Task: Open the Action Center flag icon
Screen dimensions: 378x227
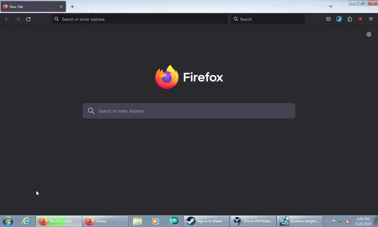Action: tap(334, 221)
